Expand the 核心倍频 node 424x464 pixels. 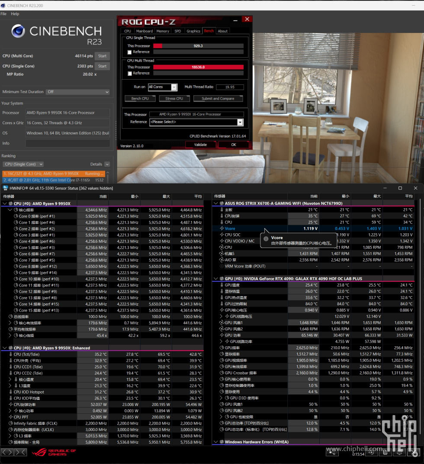[x=10, y=335]
